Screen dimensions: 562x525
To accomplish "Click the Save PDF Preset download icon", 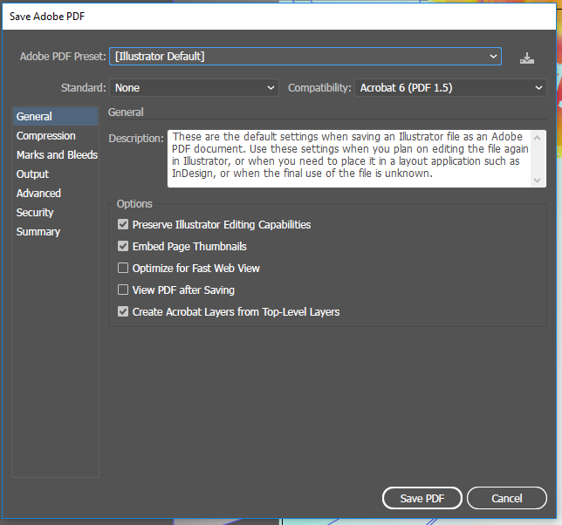I will 527,58.
